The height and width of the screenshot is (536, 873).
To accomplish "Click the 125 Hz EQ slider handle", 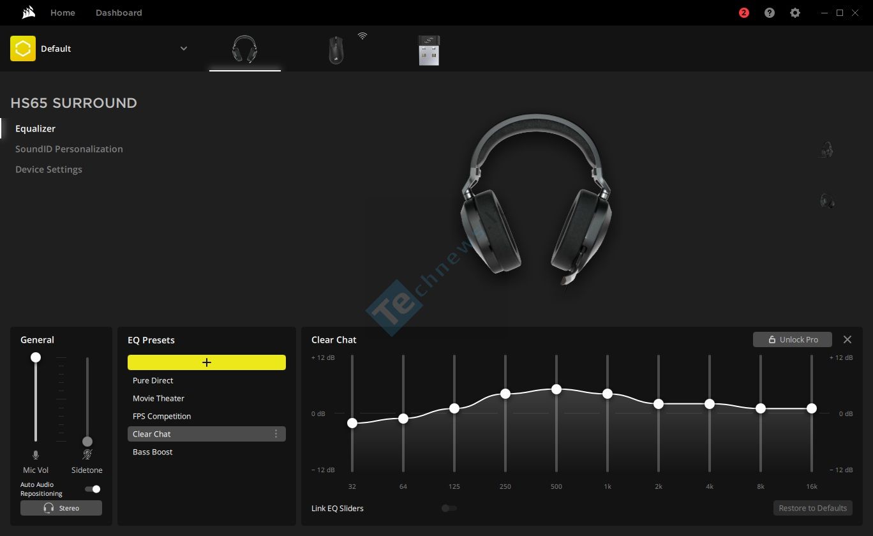I will point(454,408).
